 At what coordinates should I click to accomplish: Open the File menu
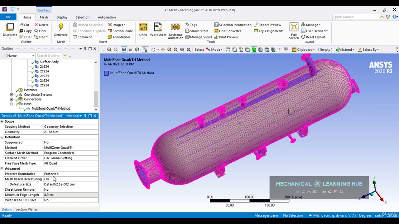click(x=8, y=17)
